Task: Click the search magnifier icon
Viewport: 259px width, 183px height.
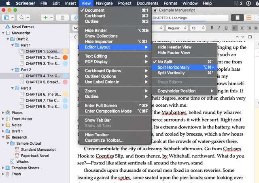Action: tap(21, 17)
